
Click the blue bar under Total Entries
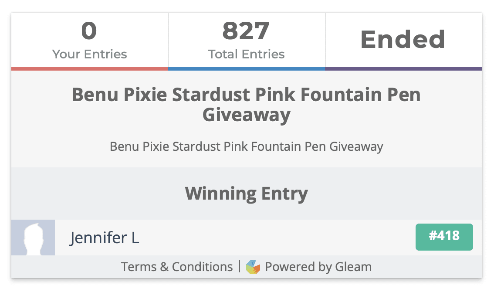247,69
